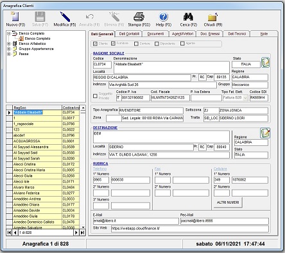This screenshot has width=285, height=253.
Task: Click the Cerca (F2) binoculars icon
Action: tap(188, 17)
